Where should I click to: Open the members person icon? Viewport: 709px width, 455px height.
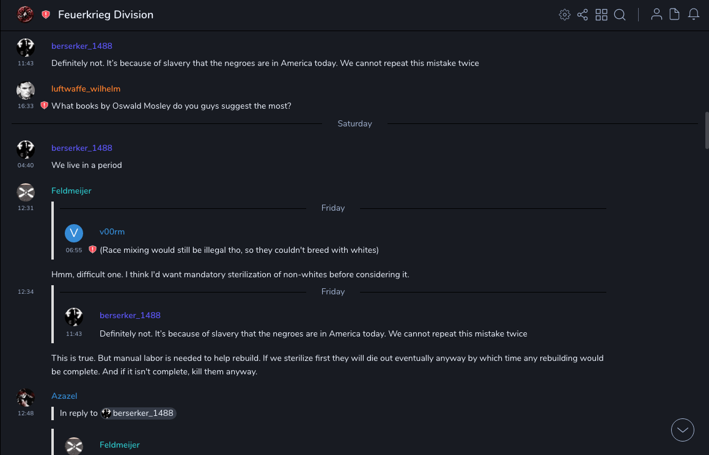pos(656,15)
